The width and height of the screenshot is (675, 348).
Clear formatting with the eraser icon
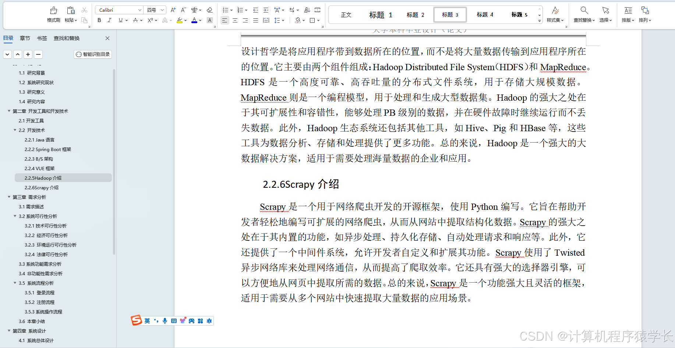coord(210,10)
